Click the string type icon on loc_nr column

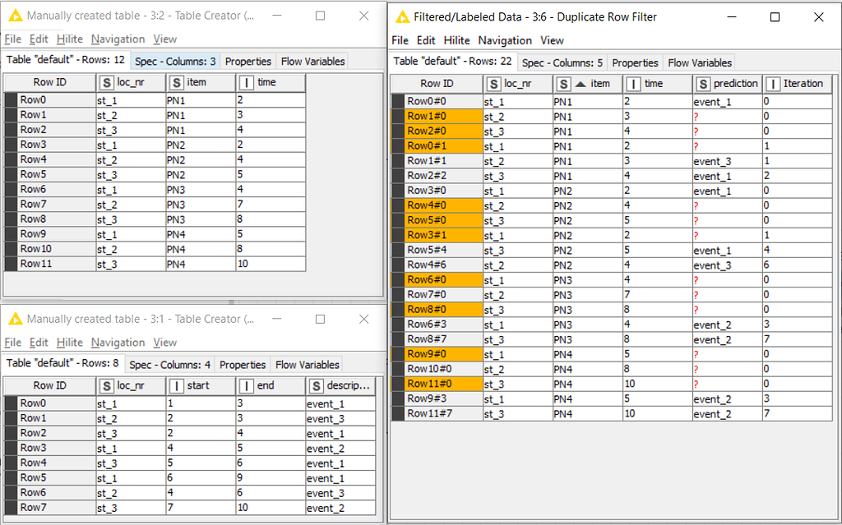(105, 82)
